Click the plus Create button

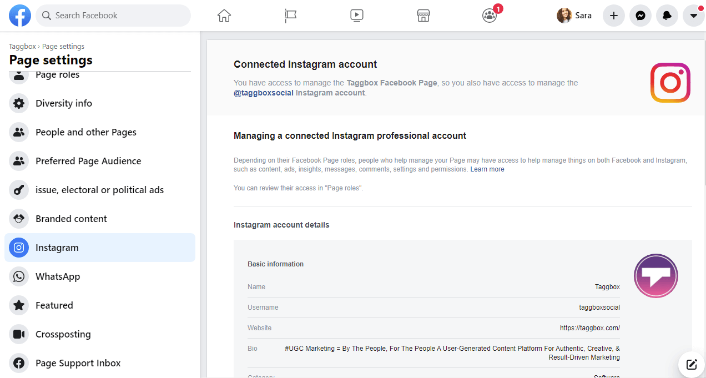click(613, 16)
